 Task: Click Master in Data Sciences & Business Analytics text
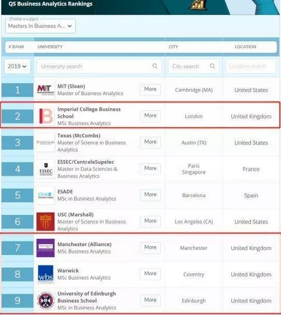click(x=87, y=173)
